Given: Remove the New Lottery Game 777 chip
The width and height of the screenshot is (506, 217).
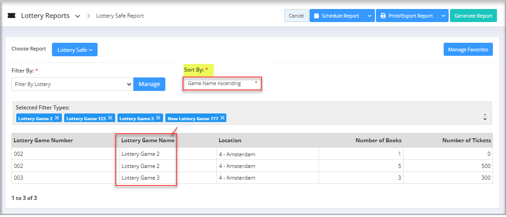Looking at the screenshot, I should (222, 118).
